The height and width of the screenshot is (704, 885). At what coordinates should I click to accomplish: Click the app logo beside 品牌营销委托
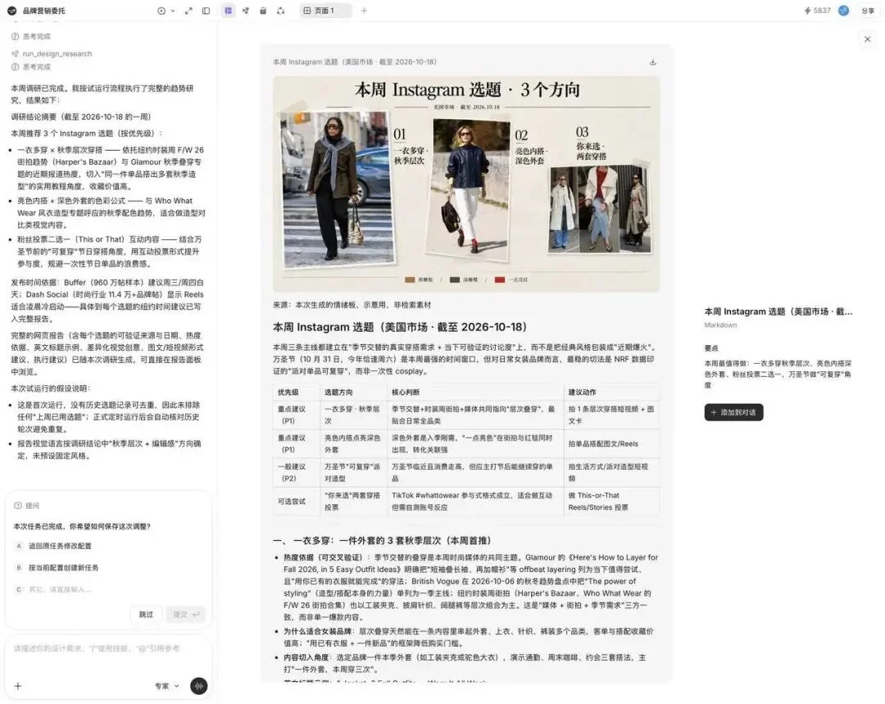point(11,11)
